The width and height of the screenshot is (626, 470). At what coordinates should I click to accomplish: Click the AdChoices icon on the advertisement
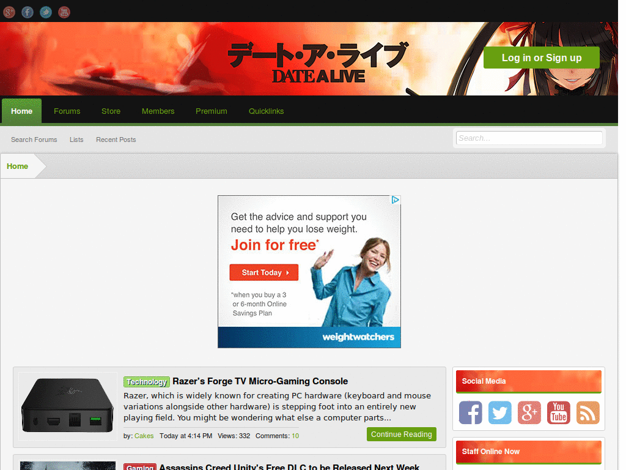(x=396, y=200)
